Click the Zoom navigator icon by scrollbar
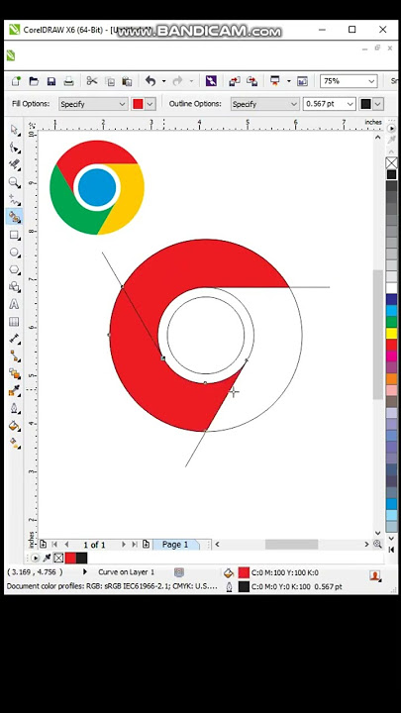Screen dimensions: 401x713 click(x=377, y=544)
